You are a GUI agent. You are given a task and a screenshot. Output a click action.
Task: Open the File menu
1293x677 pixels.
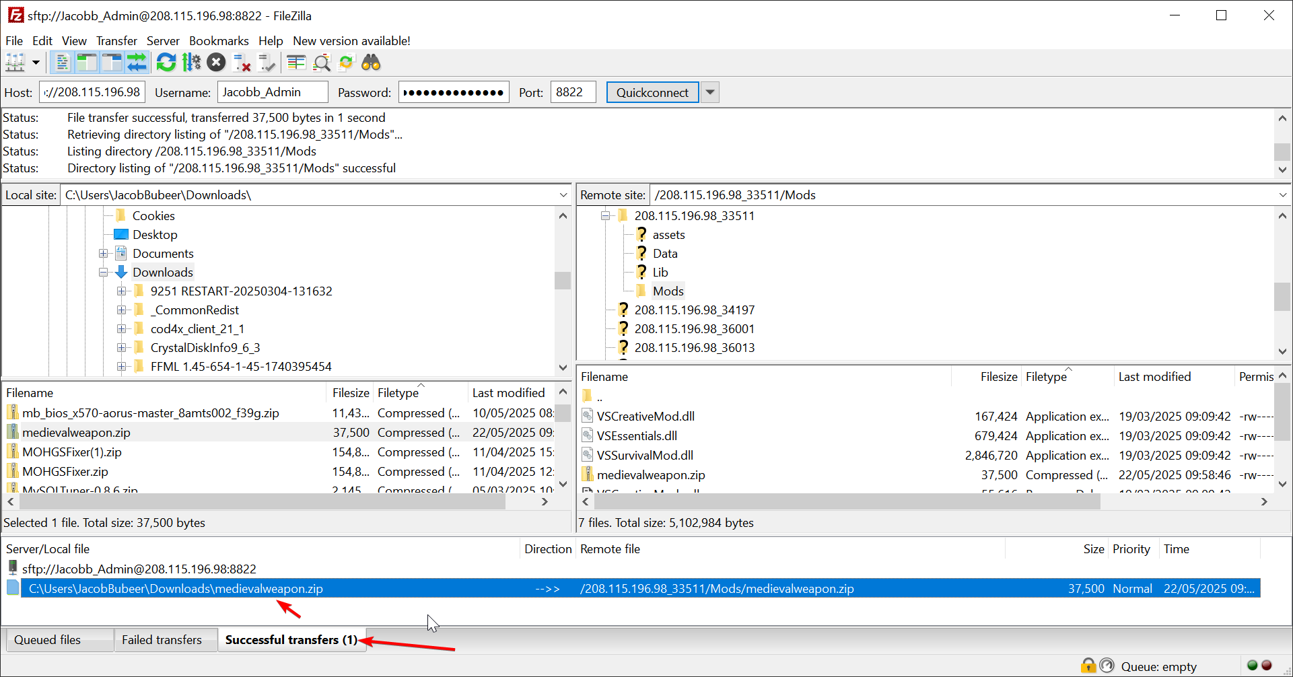click(14, 41)
